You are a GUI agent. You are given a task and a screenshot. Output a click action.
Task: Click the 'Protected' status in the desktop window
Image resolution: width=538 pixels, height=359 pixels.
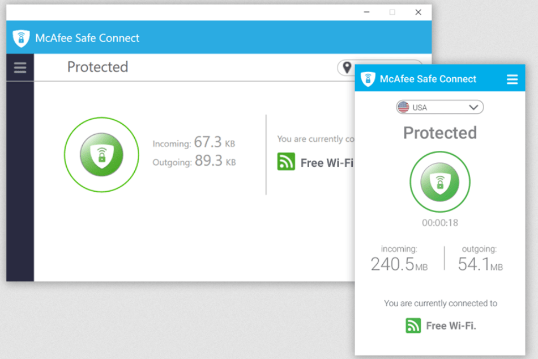[98, 67]
